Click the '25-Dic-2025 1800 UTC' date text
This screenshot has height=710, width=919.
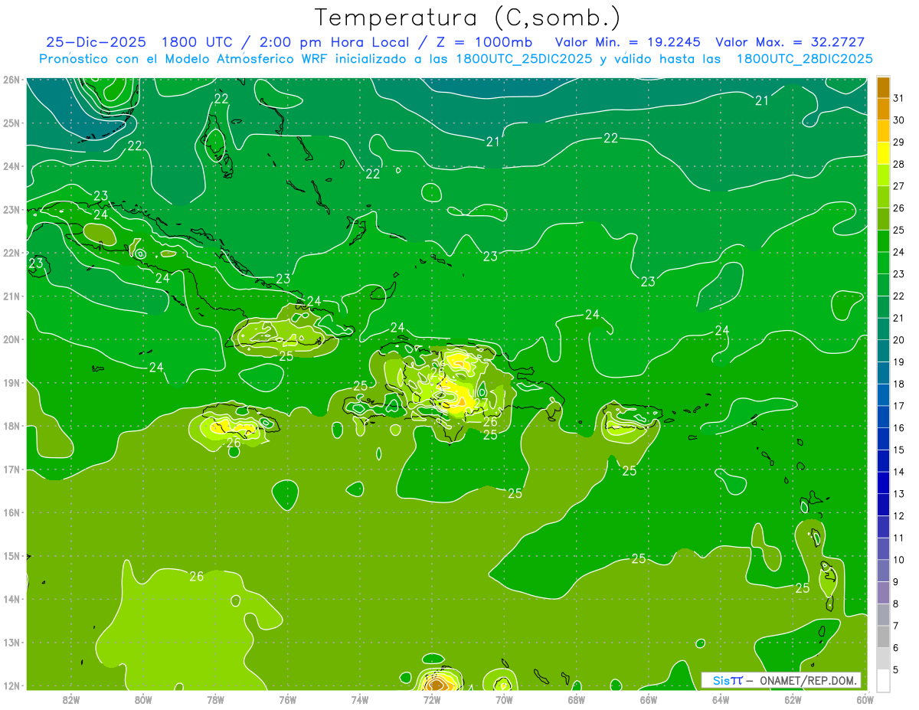coord(139,42)
